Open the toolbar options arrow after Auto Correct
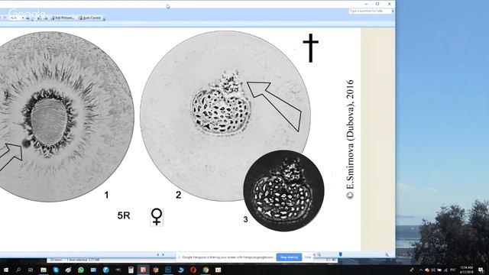The width and height of the screenshot is (489, 275). coord(104,18)
